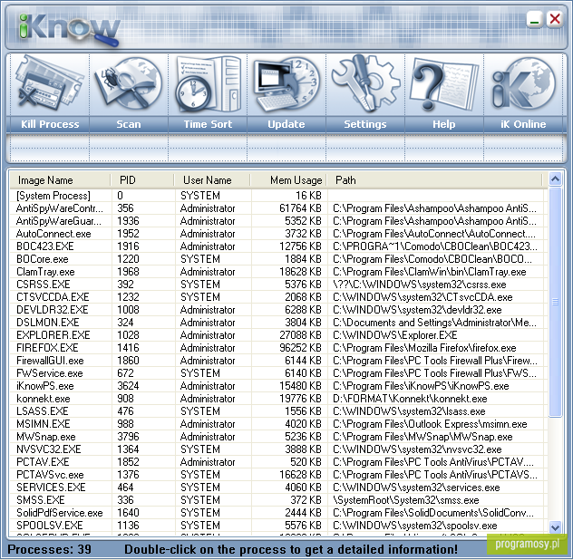The image size is (573, 560).
Task: Start a Scan with the bug icon
Action: point(129,85)
